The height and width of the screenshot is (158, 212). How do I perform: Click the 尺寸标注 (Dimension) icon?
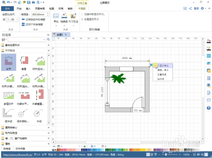(x=73, y=16)
